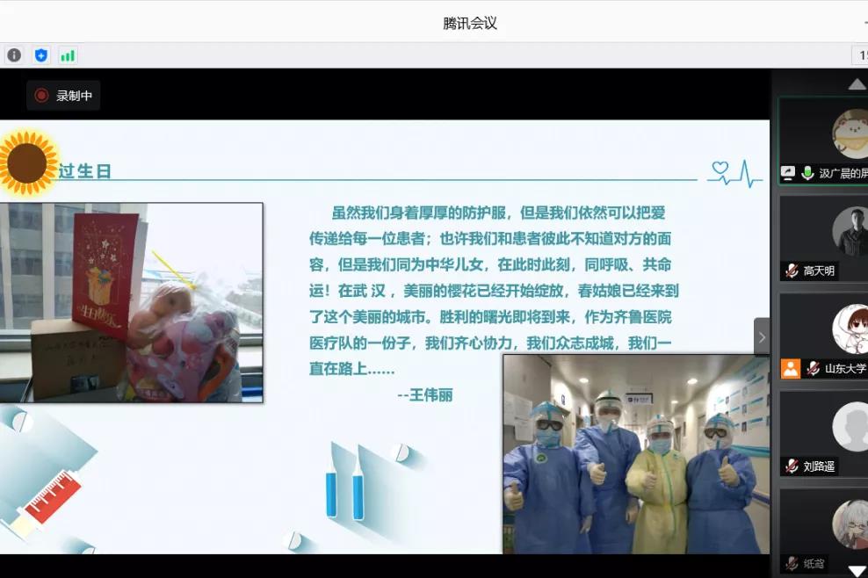Click 刘路遥's muted microphone icon
868x578 pixels.
click(x=792, y=466)
